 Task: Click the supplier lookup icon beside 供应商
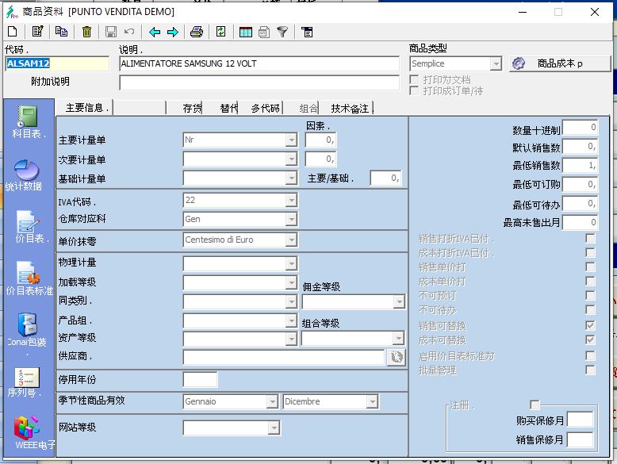point(397,357)
